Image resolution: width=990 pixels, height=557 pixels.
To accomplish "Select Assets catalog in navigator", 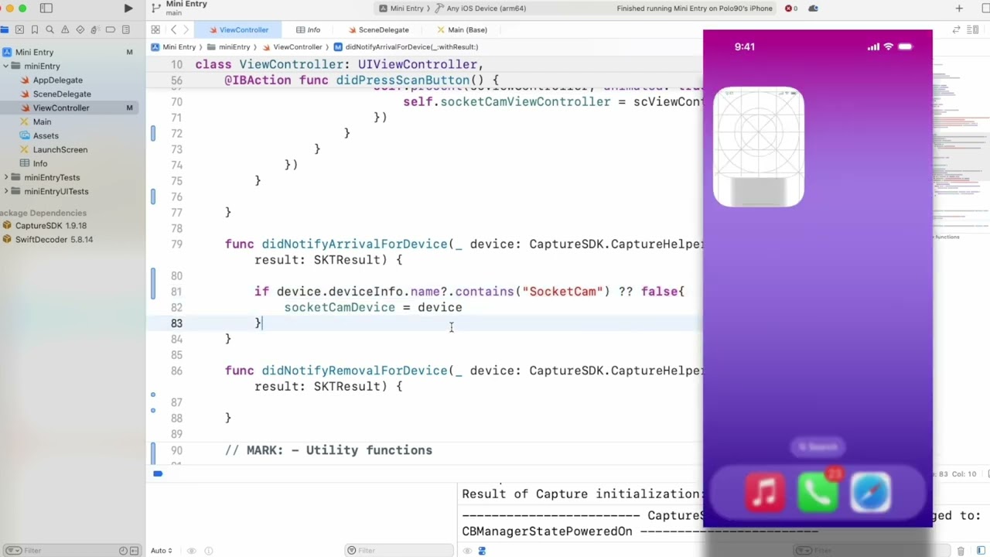I will (x=46, y=136).
